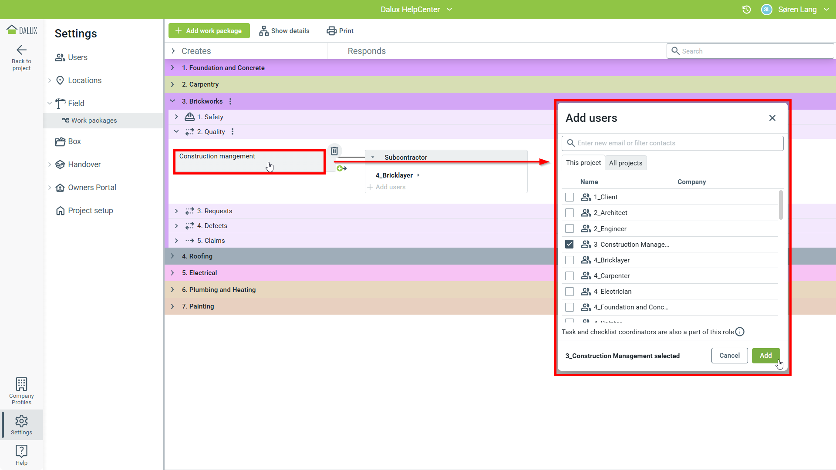
Task: Switch to the All projects tab
Action: tap(625, 163)
